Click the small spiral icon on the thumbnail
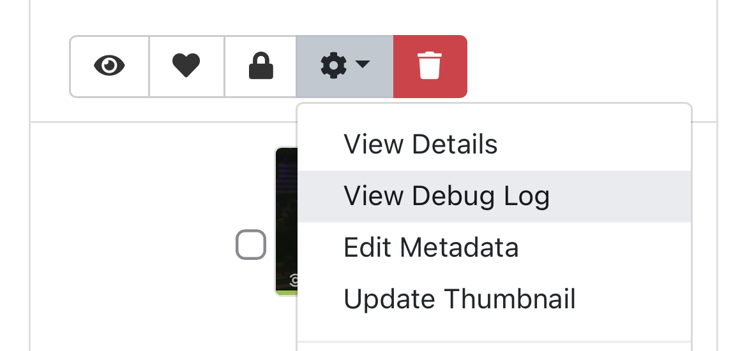The image size is (747, 351). click(x=294, y=279)
